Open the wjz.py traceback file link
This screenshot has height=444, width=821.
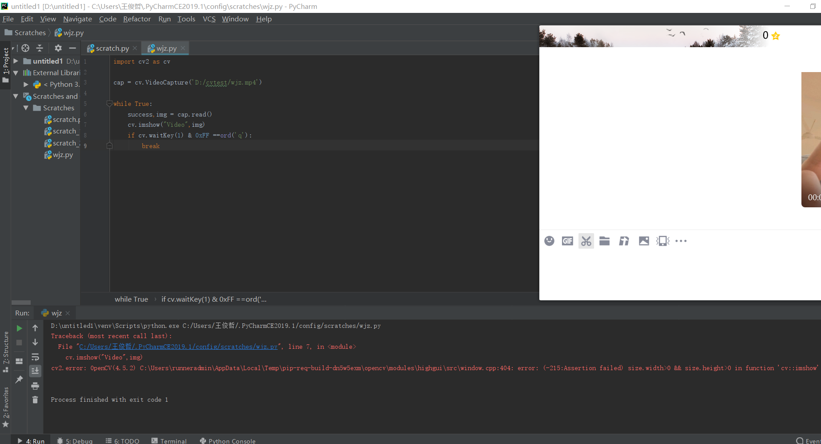coord(178,347)
